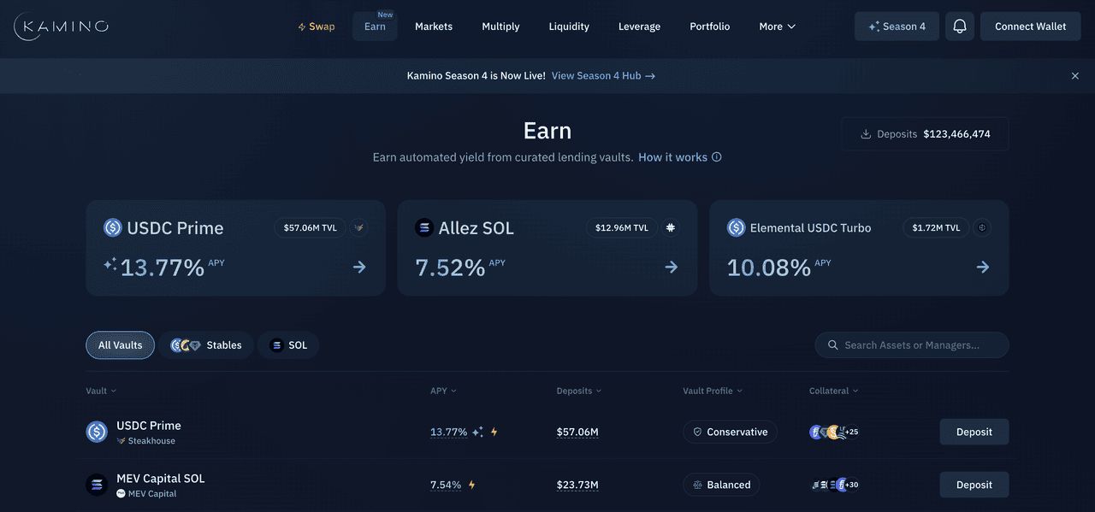Expand the More navigation dropdown
1095x512 pixels.
tap(777, 26)
